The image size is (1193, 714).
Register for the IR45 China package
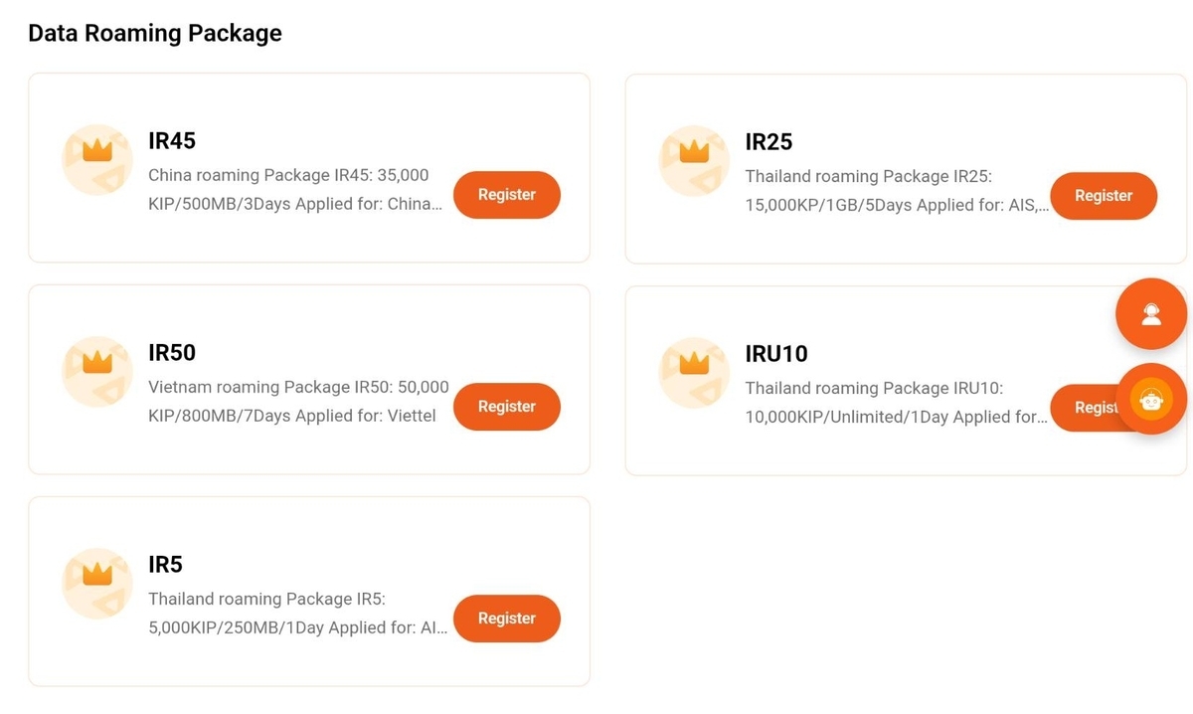(x=507, y=195)
